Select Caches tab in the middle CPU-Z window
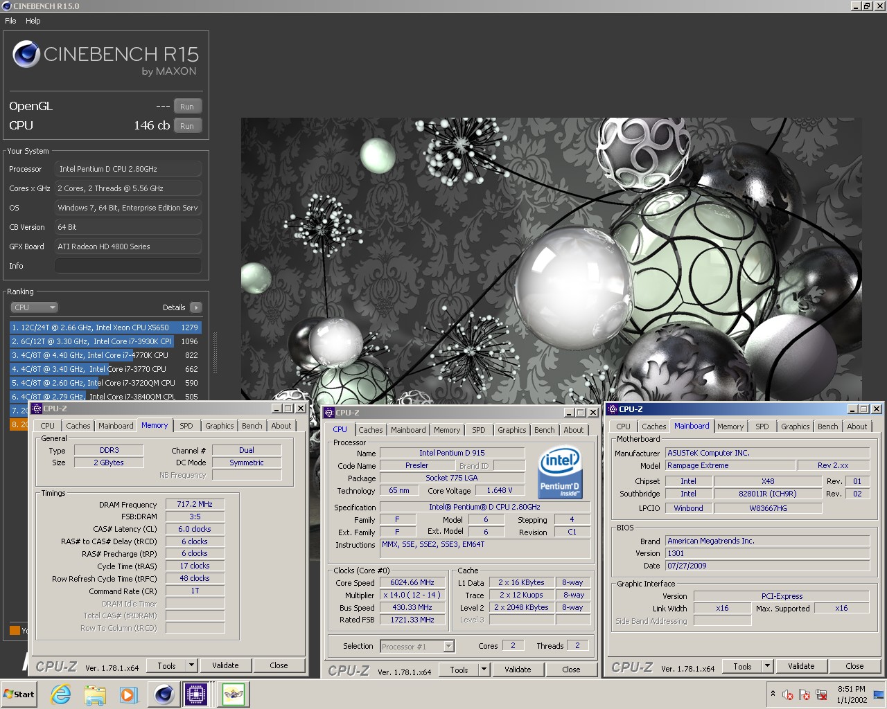Screen dimensions: 887x709 coord(371,430)
